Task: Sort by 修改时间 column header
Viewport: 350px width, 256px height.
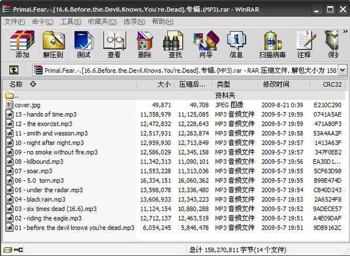Action: [x=284, y=85]
